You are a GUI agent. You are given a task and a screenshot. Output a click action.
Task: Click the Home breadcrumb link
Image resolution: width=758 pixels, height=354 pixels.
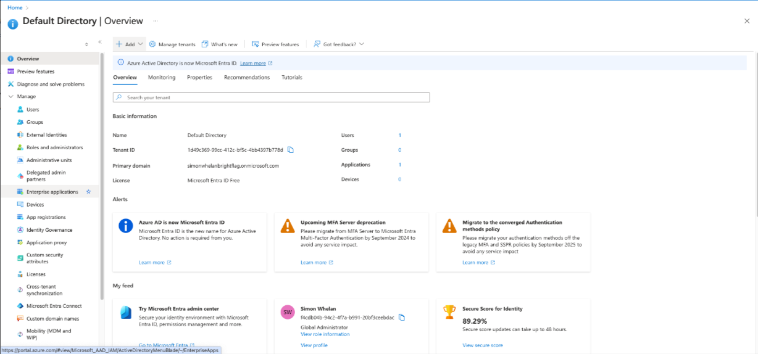coord(15,7)
